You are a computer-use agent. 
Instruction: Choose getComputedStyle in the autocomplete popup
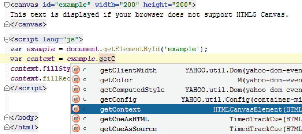(x=132, y=90)
